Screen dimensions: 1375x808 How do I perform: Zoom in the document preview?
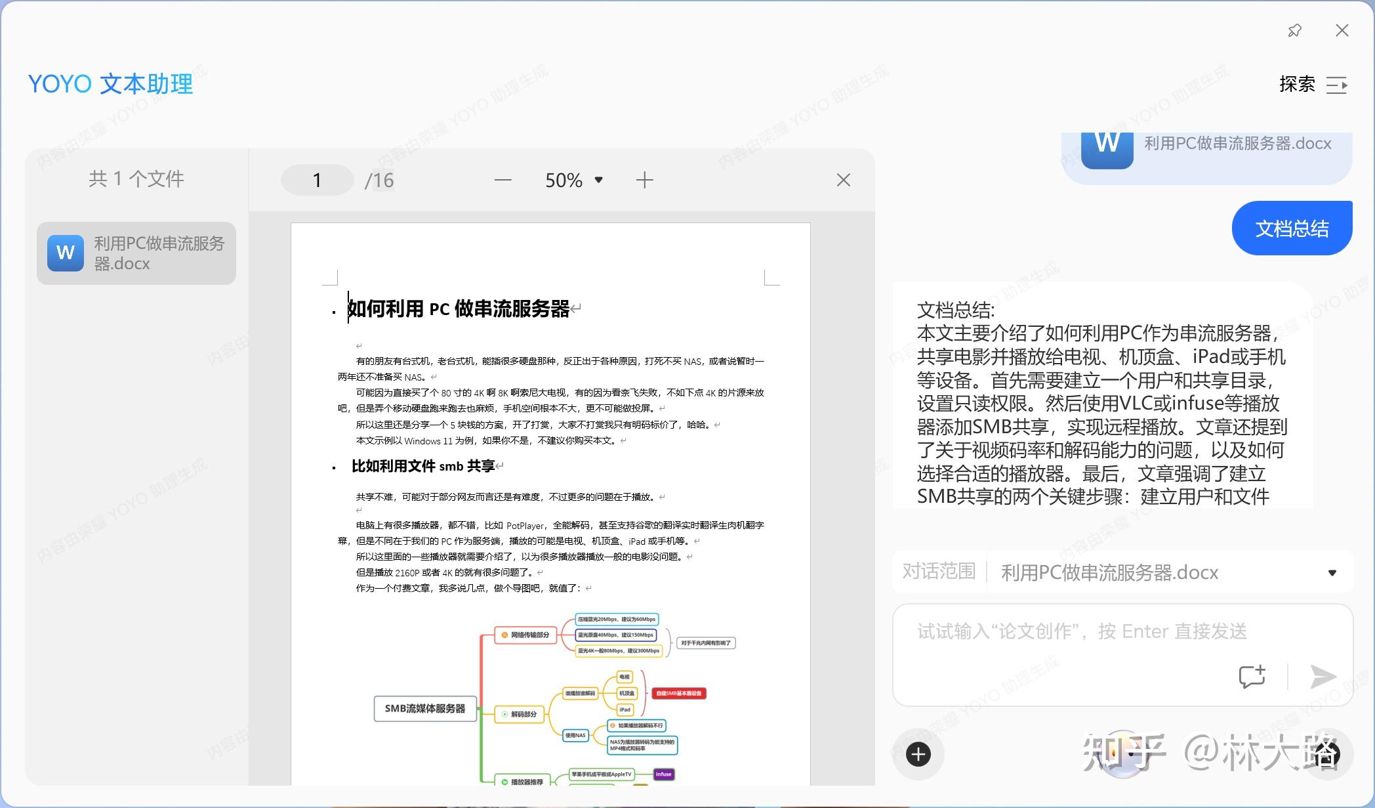point(645,180)
